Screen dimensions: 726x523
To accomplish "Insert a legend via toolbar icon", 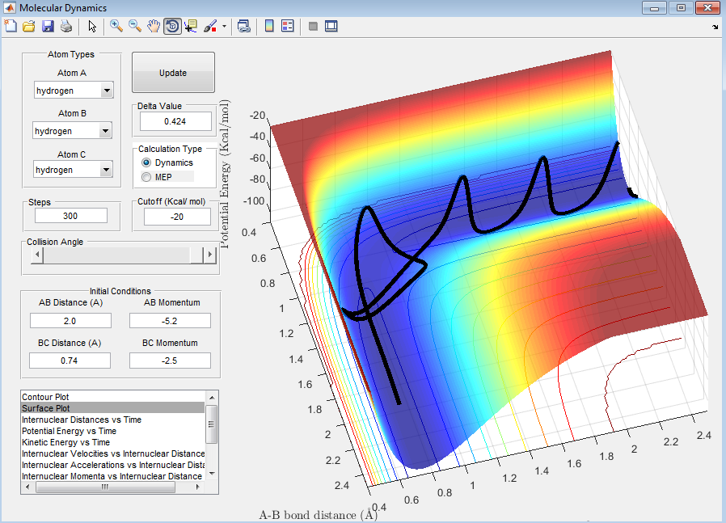I will pos(288,27).
